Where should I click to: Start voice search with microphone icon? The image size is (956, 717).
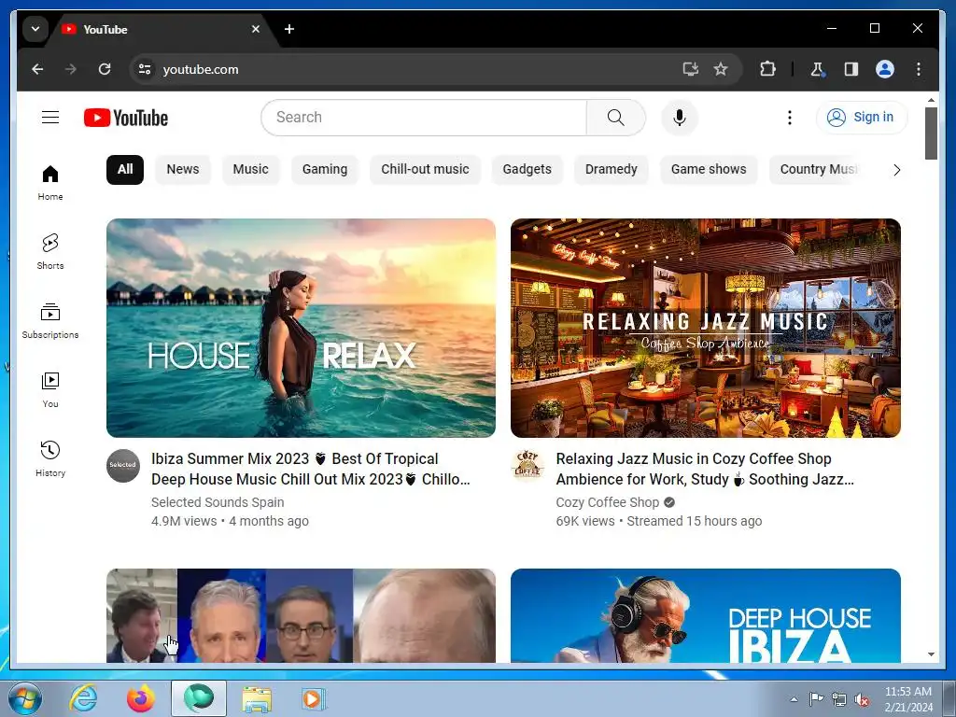pyautogui.click(x=680, y=118)
